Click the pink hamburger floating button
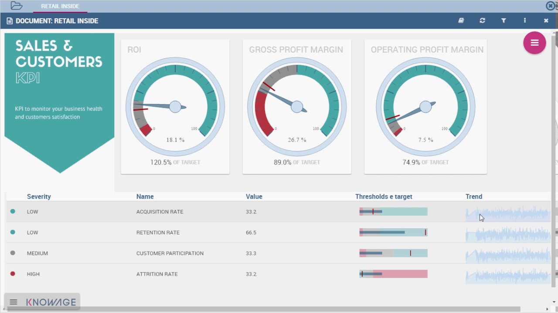Screen dimensions: 558x313 pos(534,43)
